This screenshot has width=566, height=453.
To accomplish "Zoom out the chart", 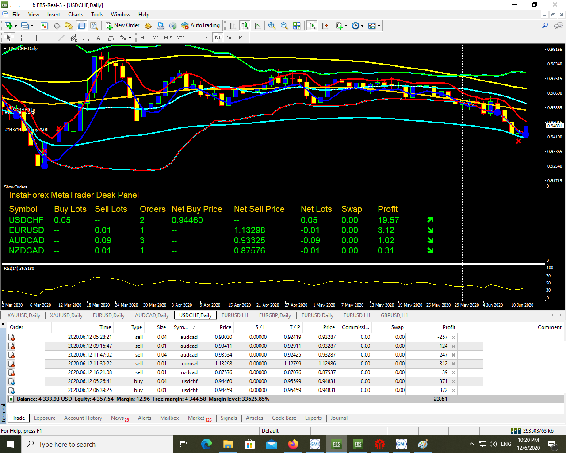I will pyautogui.click(x=284, y=26).
